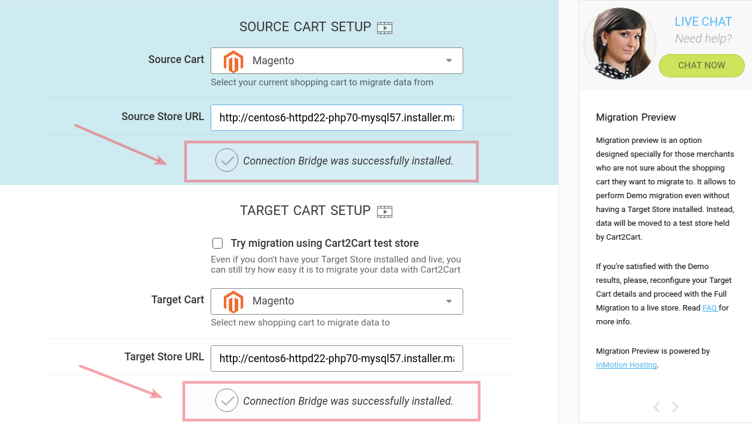Go to previous sidebar tip with left chevron
The width and height of the screenshot is (752, 424).
(x=656, y=407)
